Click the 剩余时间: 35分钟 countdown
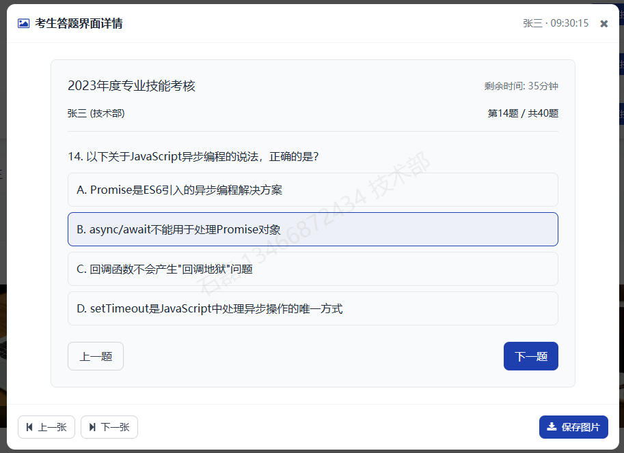The width and height of the screenshot is (624, 453). (x=521, y=86)
